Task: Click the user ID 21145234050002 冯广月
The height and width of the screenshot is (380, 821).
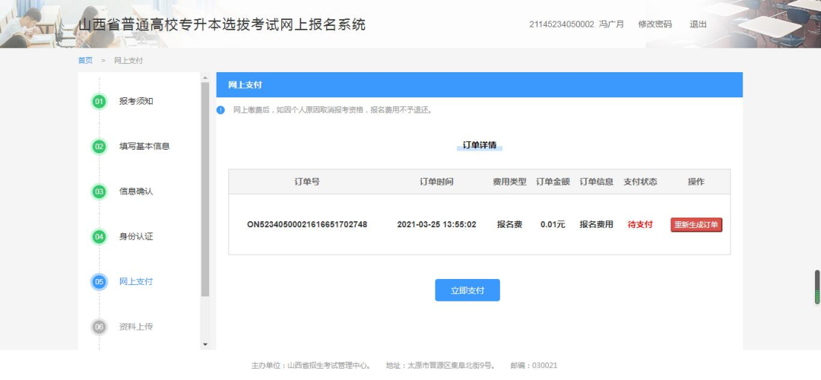Action: tap(576, 24)
